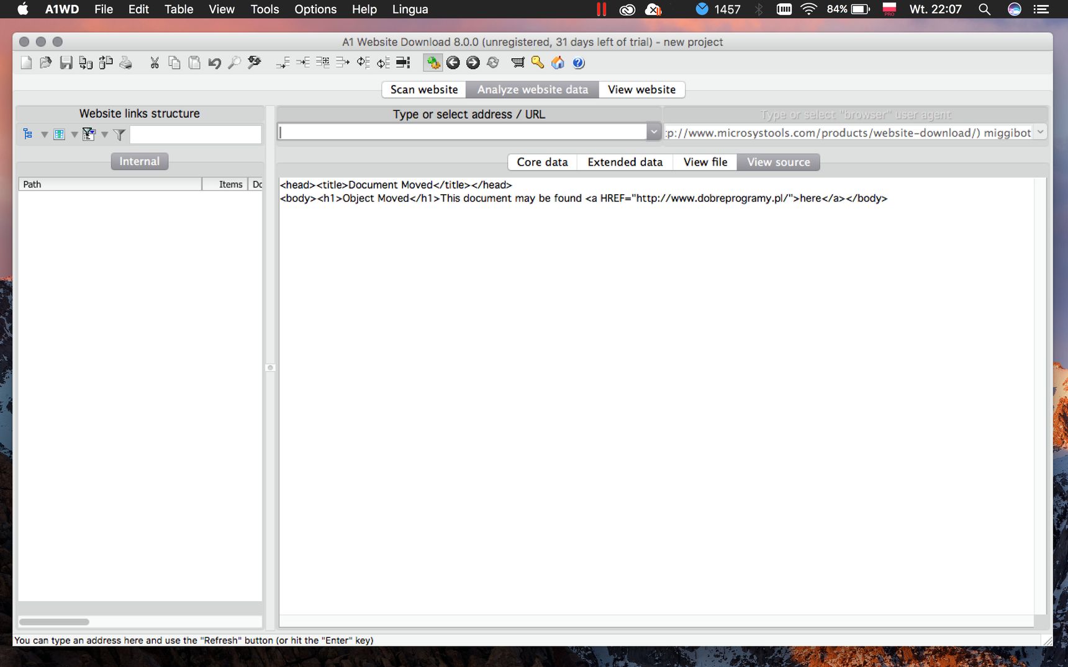Select the Analyze website data tab
1068x667 pixels.
tap(532, 89)
